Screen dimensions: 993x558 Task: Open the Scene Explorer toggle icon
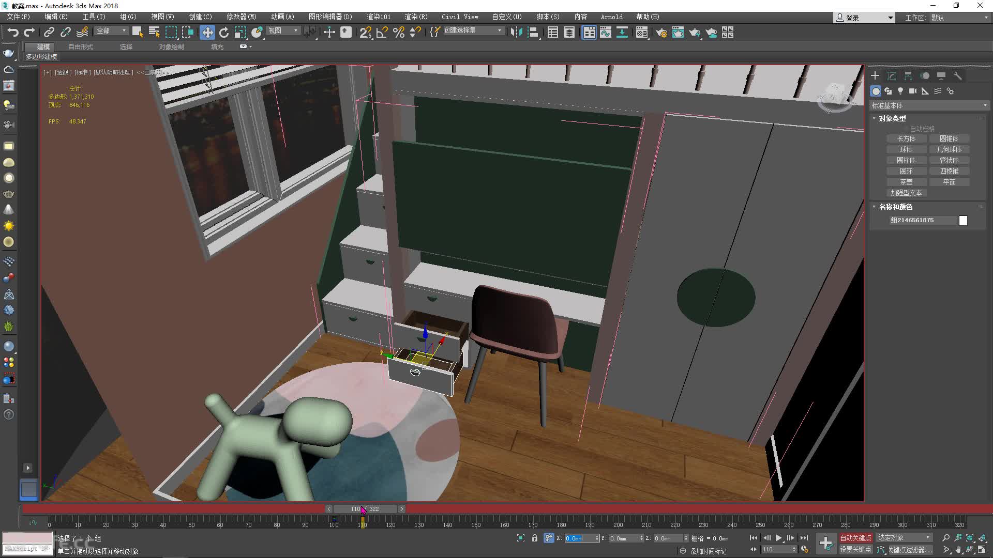click(x=553, y=33)
